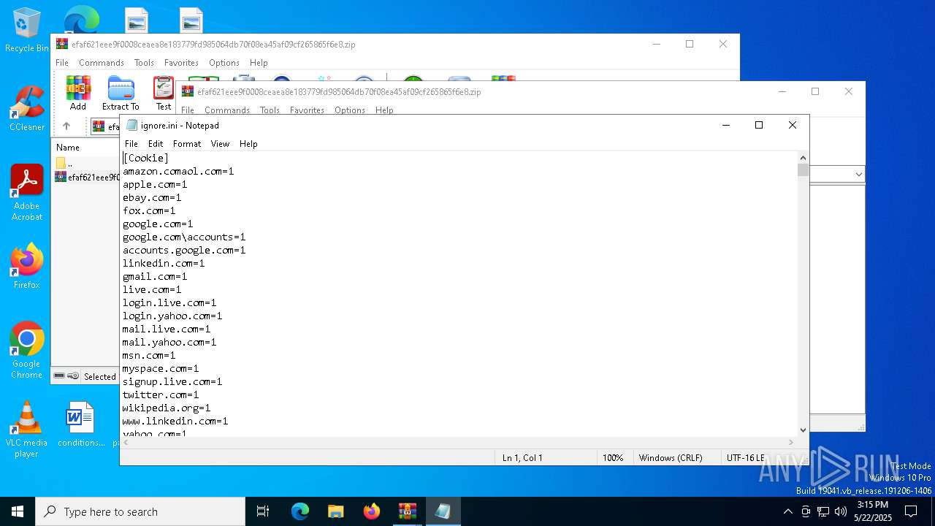Click the volume icon in system tray
Viewport: 935px width, 526px height.
841,511
